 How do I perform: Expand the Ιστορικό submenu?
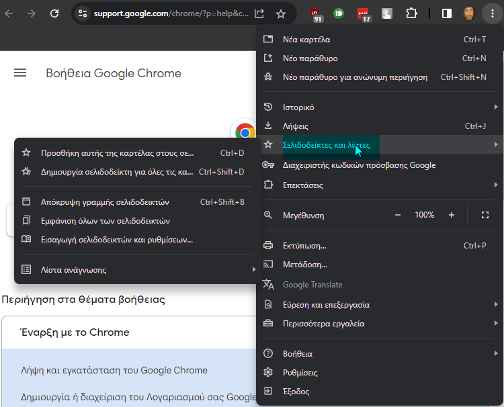380,107
